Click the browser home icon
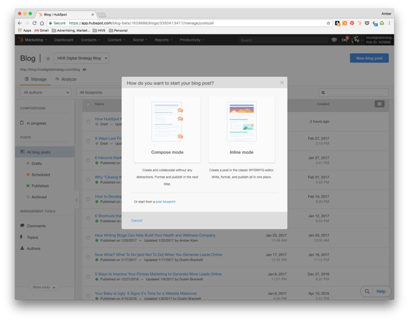 point(42,23)
